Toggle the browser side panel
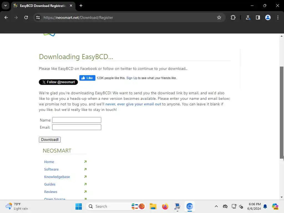 pyautogui.click(x=258, y=17)
